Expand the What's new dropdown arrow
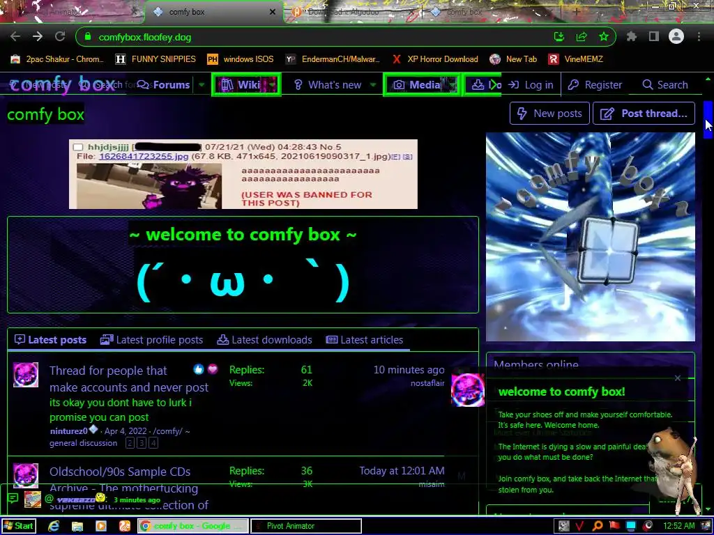Screen dimensions: 714x535 pos(373,84)
